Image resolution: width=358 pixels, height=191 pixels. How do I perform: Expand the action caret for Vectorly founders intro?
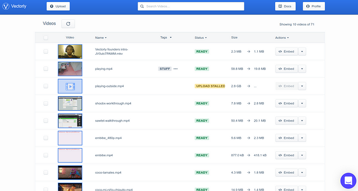(x=302, y=52)
